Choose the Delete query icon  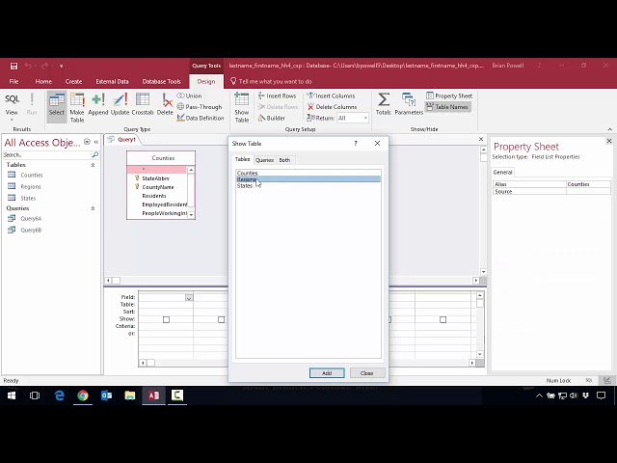(x=165, y=104)
